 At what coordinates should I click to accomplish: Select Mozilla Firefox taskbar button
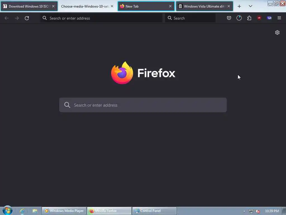coord(109,211)
